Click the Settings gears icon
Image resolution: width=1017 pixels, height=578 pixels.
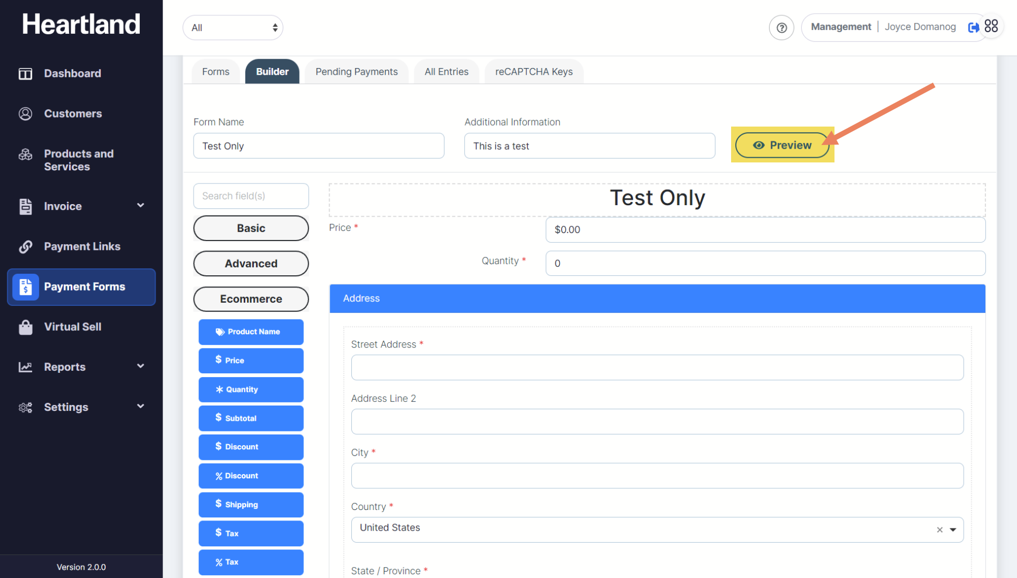[25, 407]
